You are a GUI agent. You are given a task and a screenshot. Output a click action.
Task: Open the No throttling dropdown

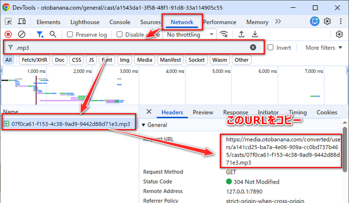(189, 34)
